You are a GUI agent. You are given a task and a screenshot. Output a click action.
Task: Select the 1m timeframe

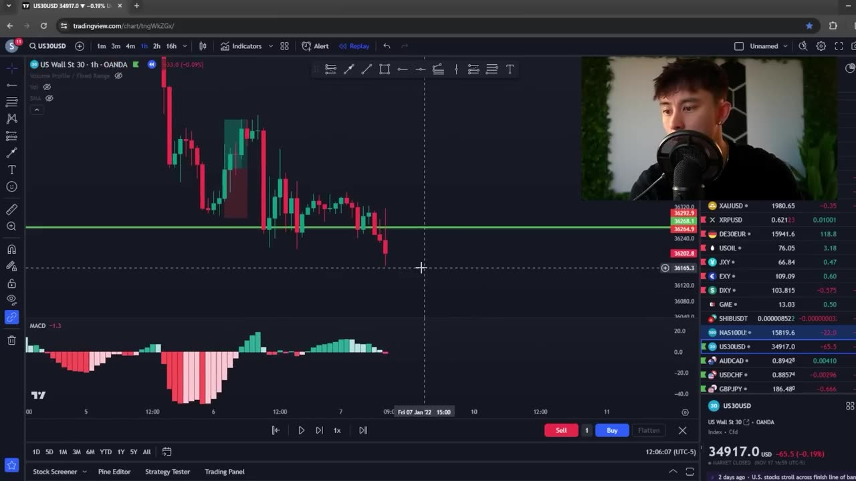[x=102, y=46]
